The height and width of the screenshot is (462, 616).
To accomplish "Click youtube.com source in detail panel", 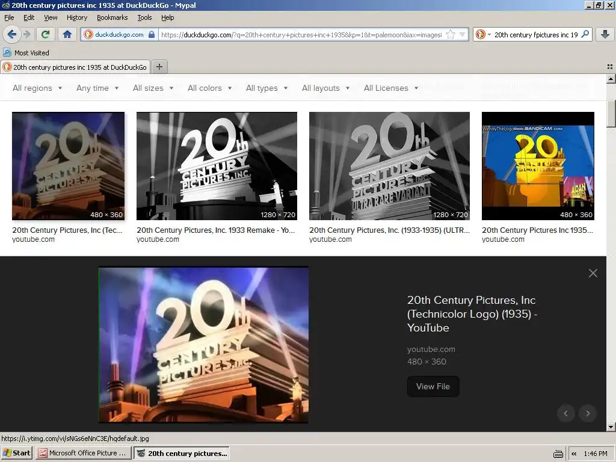I will coord(431,349).
